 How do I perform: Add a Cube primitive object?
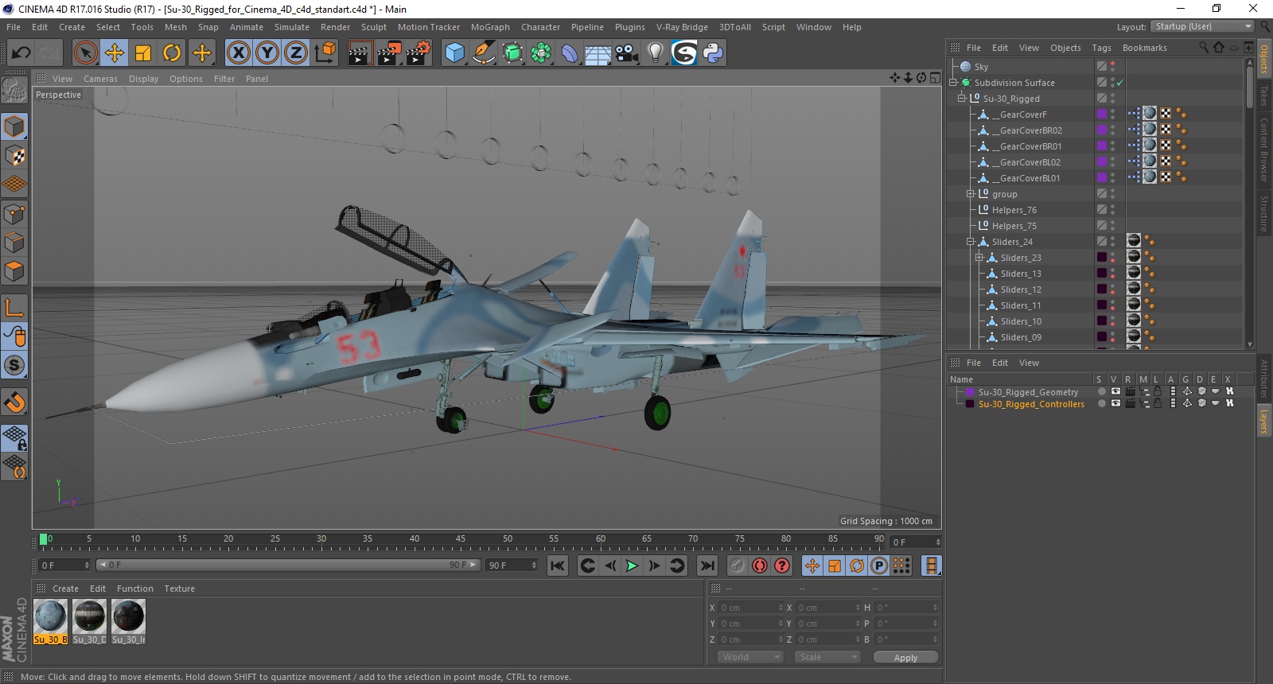pos(454,53)
